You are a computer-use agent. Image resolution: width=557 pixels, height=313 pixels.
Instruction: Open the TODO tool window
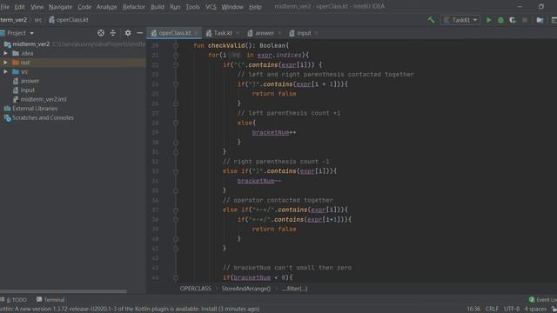pos(14,300)
